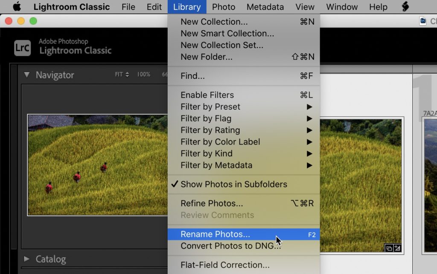Image resolution: width=437 pixels, height=274 pixels.
Task: Open the Filter by Color Label submenu
Action: click(220, 142)
